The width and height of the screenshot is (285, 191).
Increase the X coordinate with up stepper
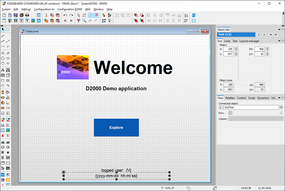[236, 48]
